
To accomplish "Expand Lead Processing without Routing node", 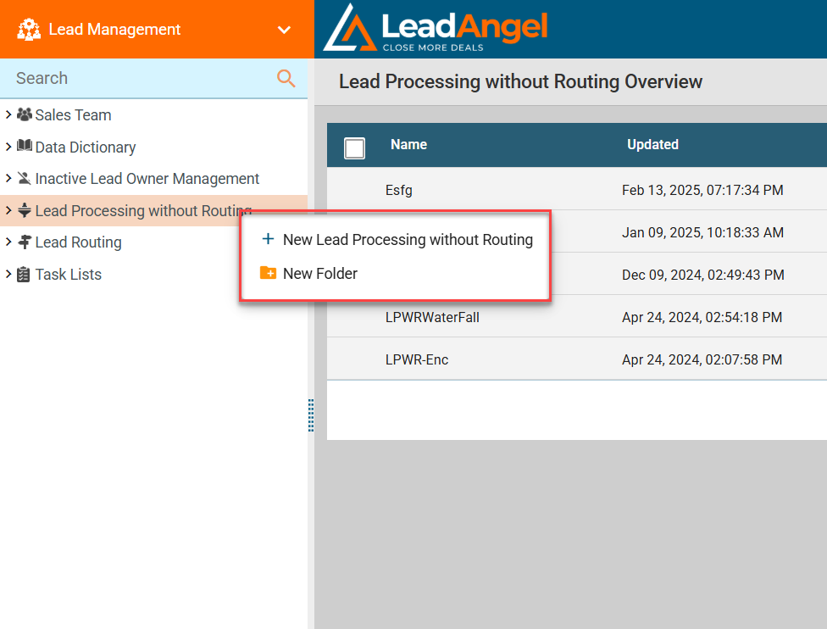I will 8,210.
